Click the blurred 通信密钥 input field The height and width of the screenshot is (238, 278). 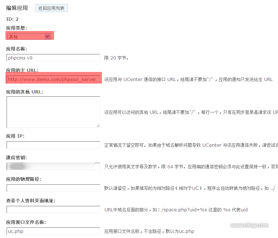53,166
